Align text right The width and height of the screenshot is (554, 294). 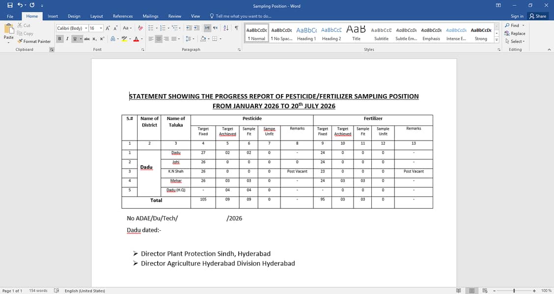pyautogui.click(x=166, y=39)
